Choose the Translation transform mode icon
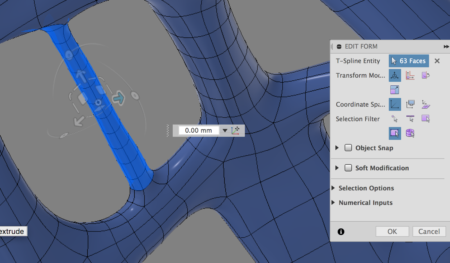Image resolution: width=450 pixels, height=263 pixels. coord(410,75)
